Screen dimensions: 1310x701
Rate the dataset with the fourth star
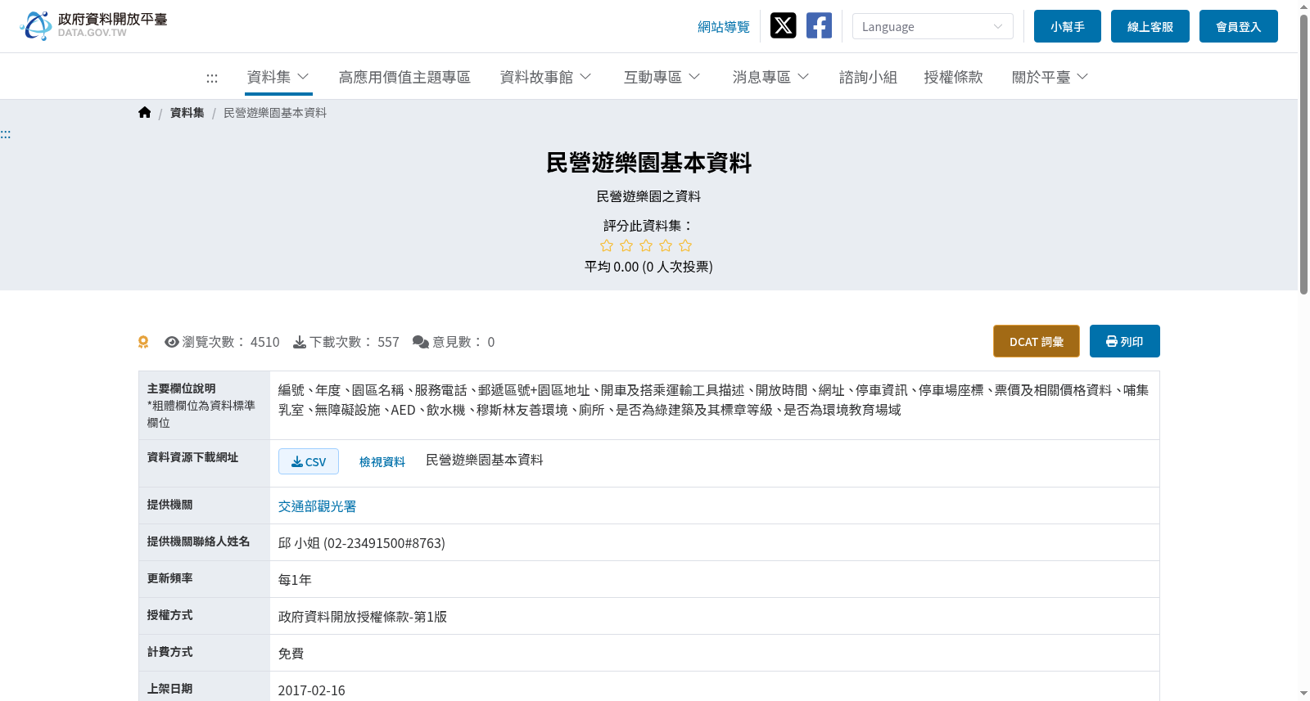[666, 245]
